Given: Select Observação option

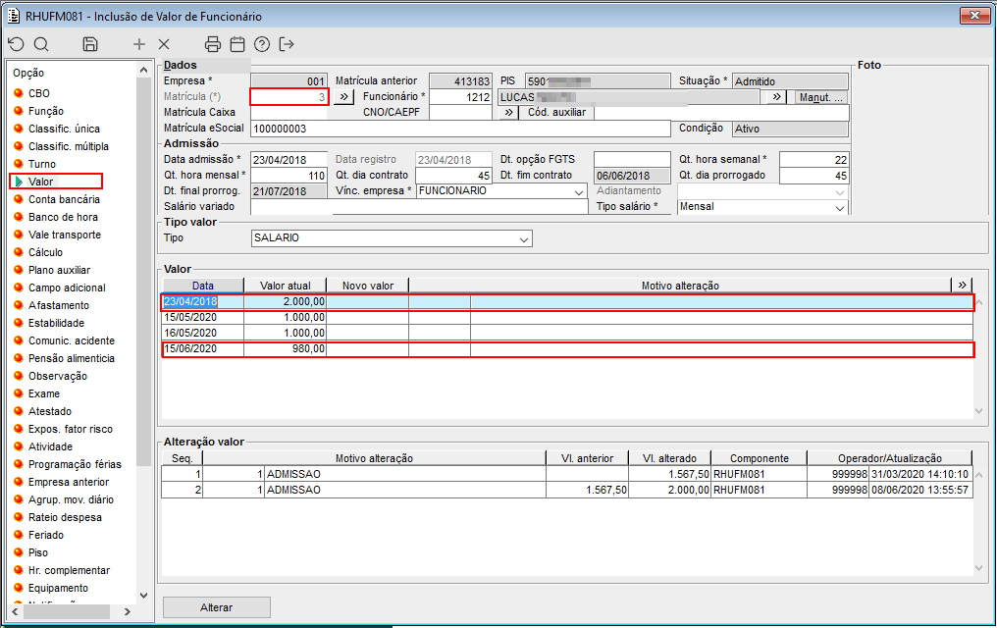Looking at the screenshot, I should (58, 376).
